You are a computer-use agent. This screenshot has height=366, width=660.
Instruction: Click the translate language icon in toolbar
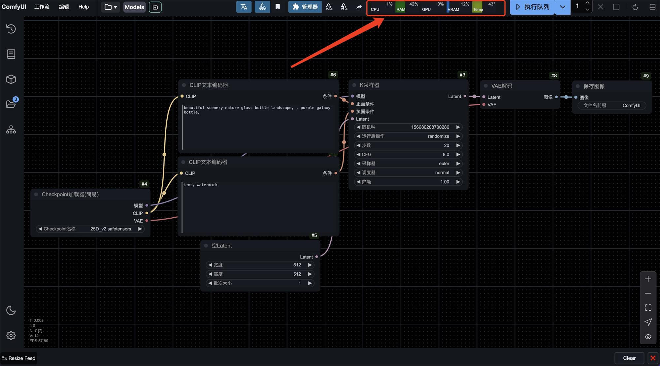(244, 7)
